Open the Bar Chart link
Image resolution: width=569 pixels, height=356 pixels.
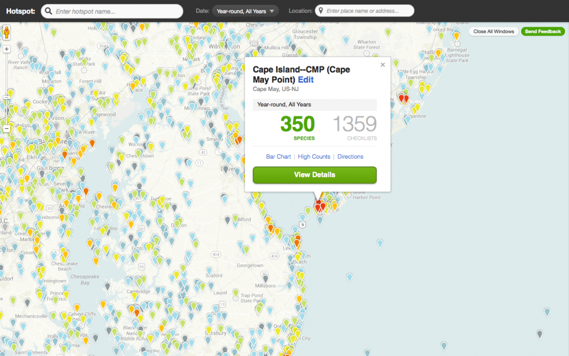[x=278, y=156]
